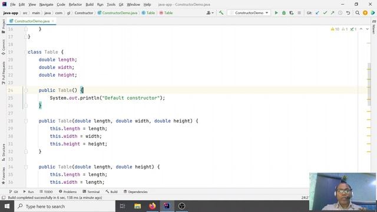
Task: Open the Structure tool window
Action: (4, 153)
